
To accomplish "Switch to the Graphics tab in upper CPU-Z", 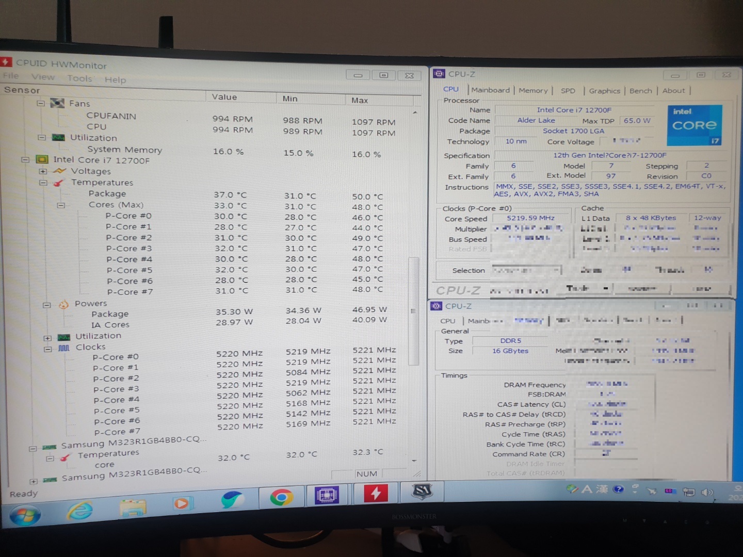I will click(604, 91).
